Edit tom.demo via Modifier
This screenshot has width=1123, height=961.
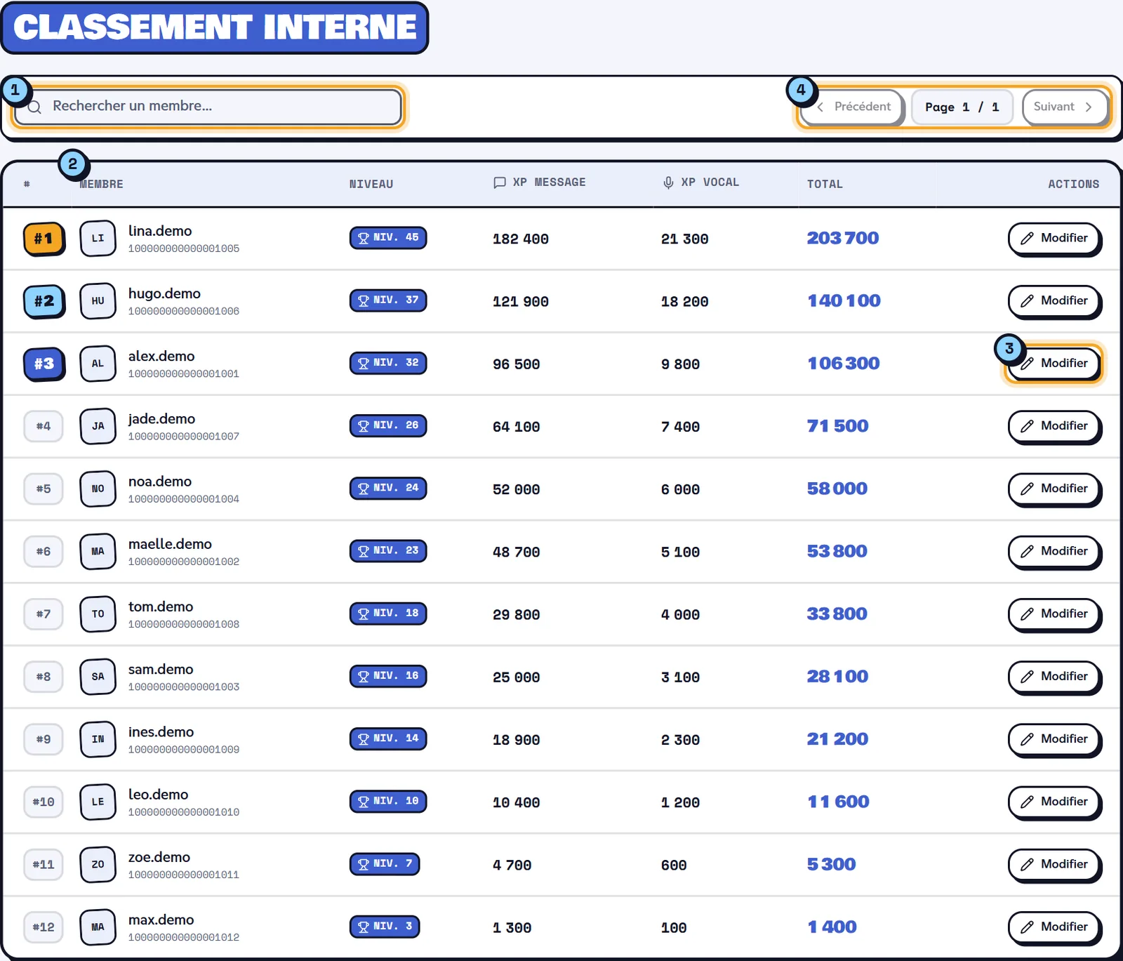(x=1054, y=614)
